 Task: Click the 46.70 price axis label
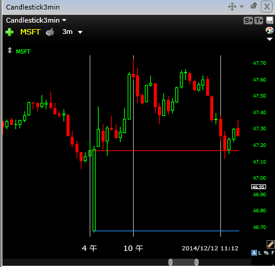pyautogui.click(x=260, y=227)
